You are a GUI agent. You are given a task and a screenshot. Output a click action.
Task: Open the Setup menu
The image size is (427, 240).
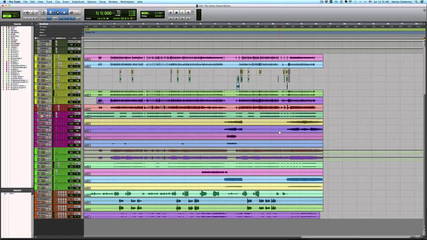click(x=102, y=2)
